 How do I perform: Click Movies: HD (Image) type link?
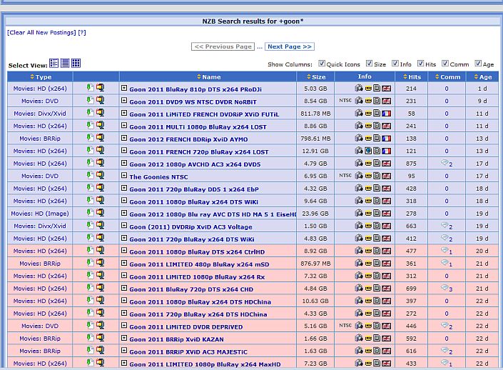[40, 214]
